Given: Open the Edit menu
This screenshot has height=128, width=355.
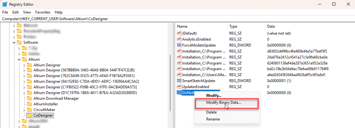Looking at the screenshot, I should click(x=15, y=12).
